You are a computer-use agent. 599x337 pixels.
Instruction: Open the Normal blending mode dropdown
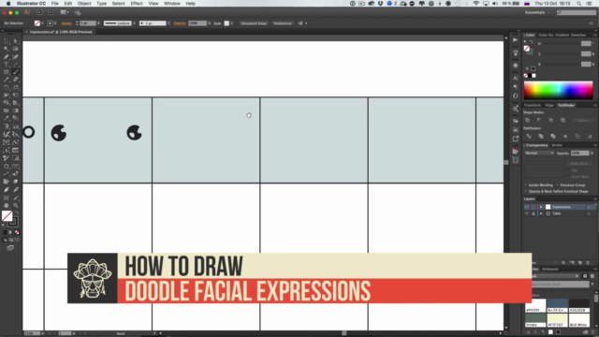tap(539, 154)
